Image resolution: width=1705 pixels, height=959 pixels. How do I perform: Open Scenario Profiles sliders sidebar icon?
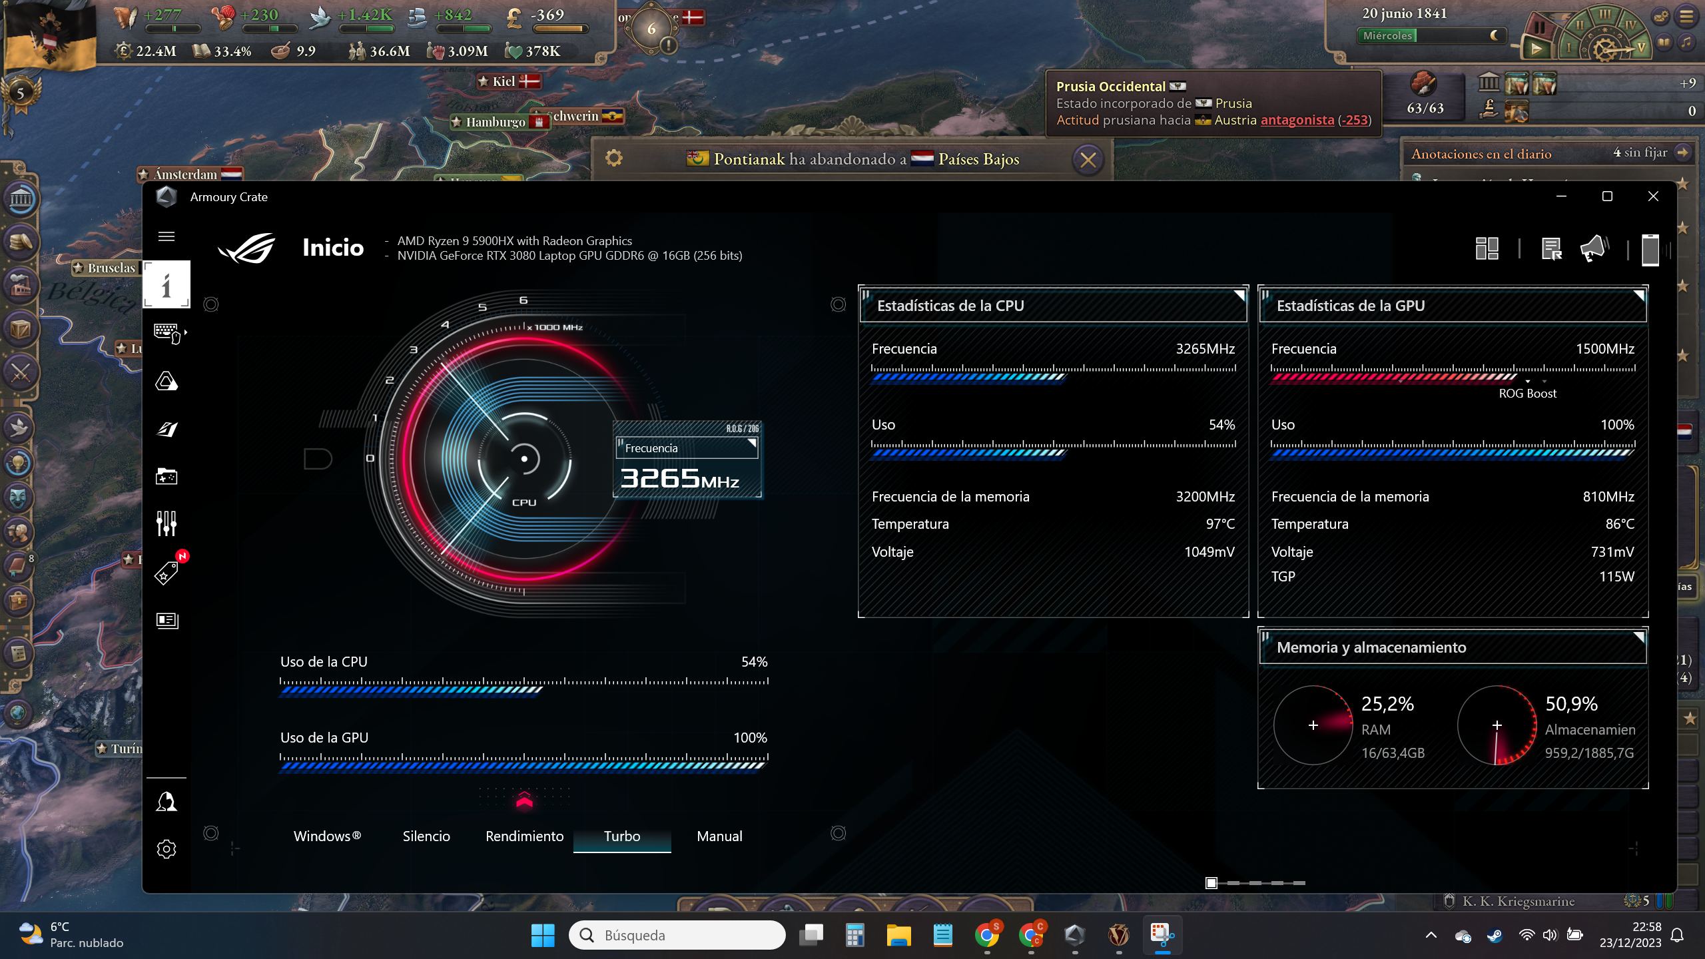167,524
